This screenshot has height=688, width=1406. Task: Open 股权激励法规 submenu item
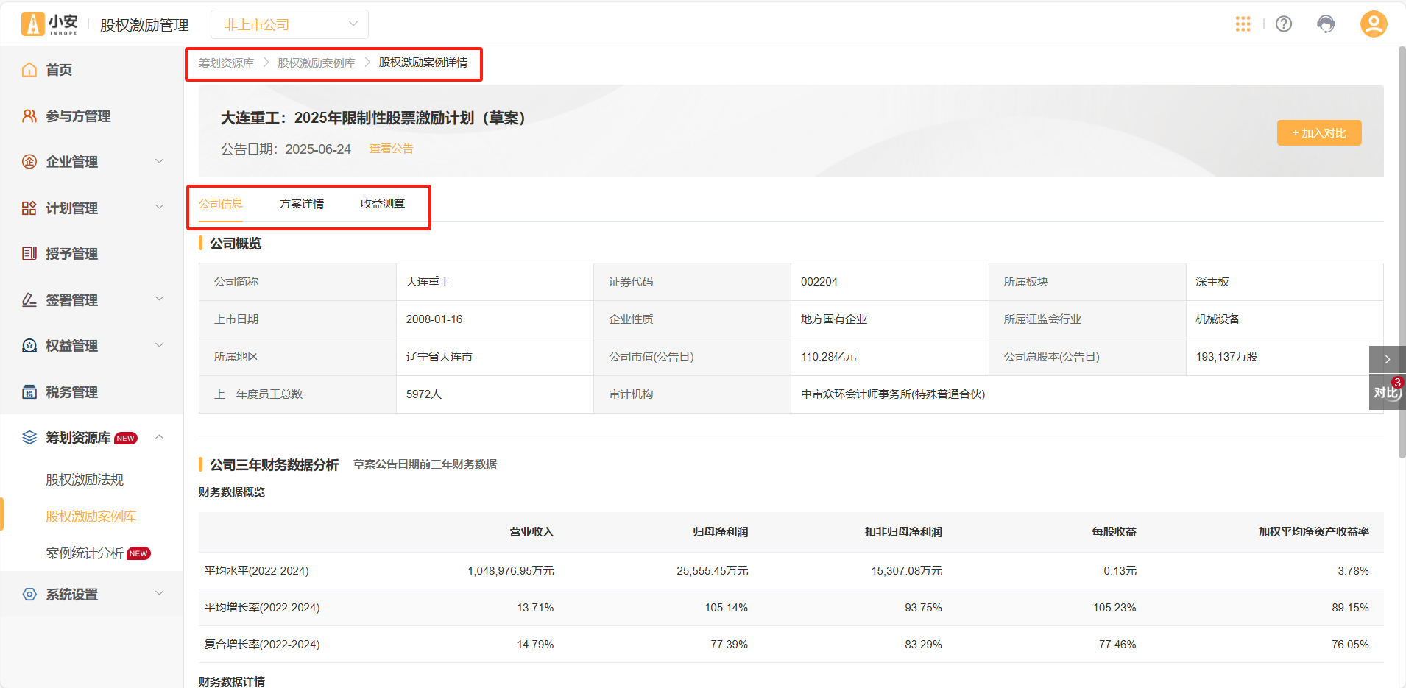point(85,480)
